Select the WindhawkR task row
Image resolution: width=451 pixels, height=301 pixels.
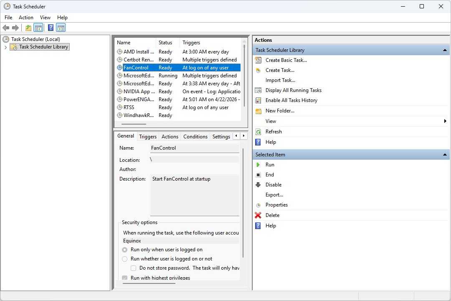tap(178, 115)
